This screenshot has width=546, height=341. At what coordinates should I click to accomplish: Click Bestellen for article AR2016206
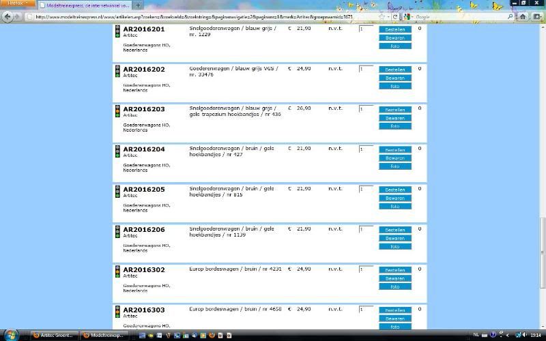[395, 230]
